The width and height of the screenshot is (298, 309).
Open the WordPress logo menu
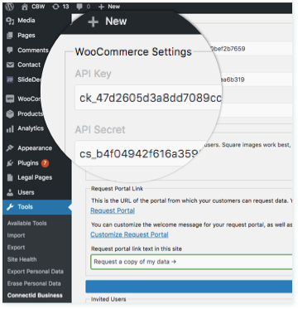tap(10, 7)
